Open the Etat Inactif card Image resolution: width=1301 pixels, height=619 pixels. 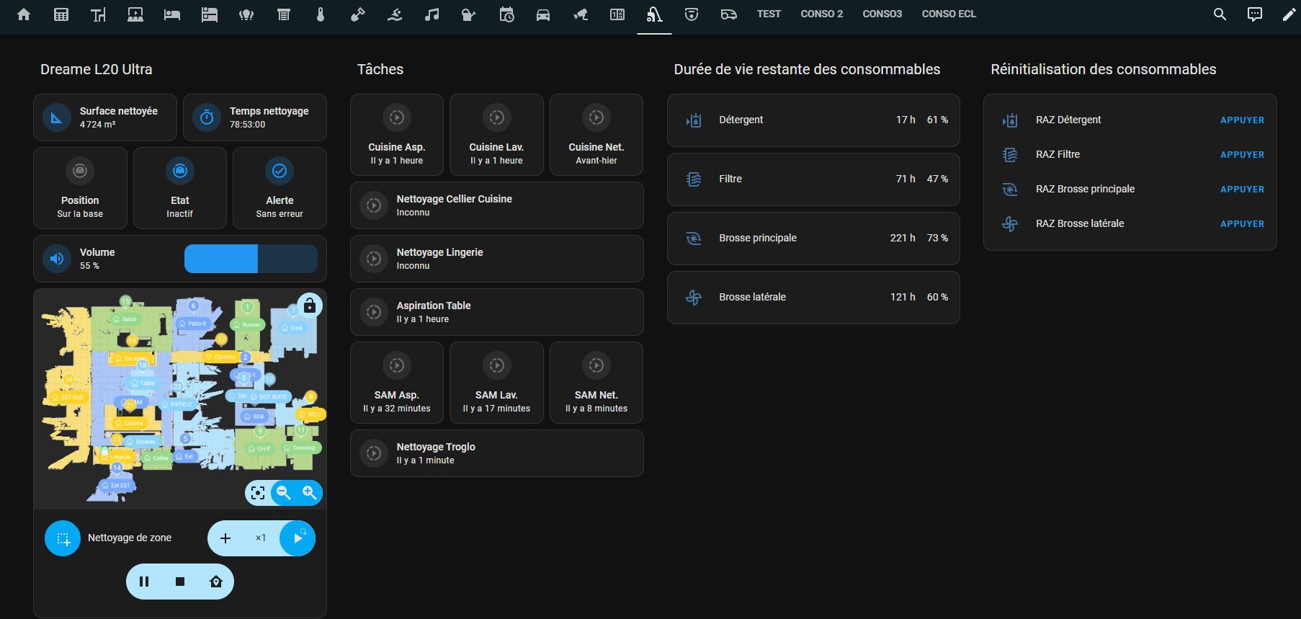pyautogui.click(x=180, y=188)
